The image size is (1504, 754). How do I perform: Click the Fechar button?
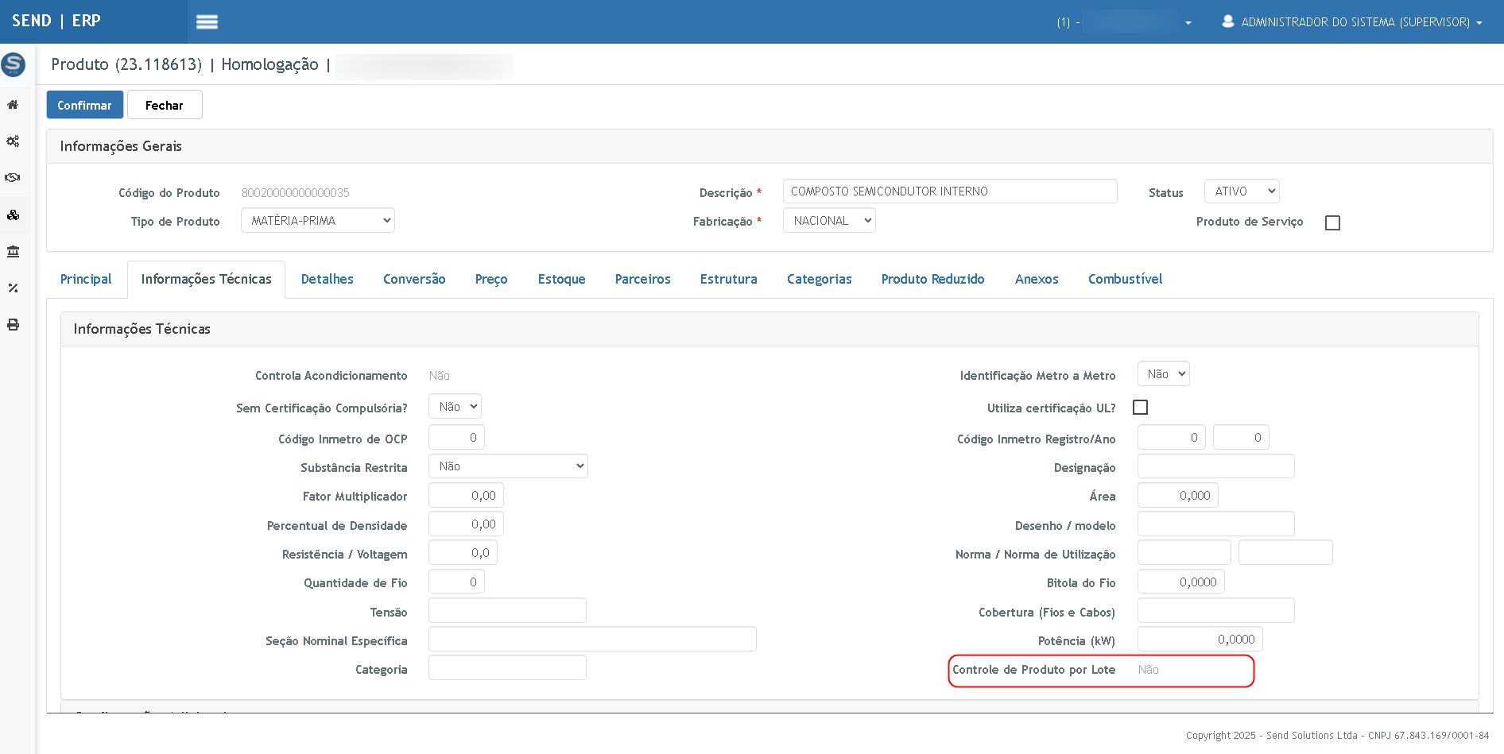(x=165, y=106)
